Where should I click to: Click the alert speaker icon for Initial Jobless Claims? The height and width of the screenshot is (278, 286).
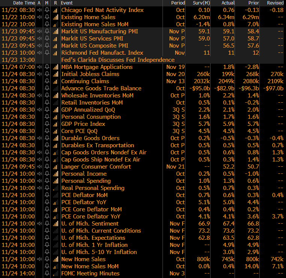pyautogui.click(x=39, y=74)
